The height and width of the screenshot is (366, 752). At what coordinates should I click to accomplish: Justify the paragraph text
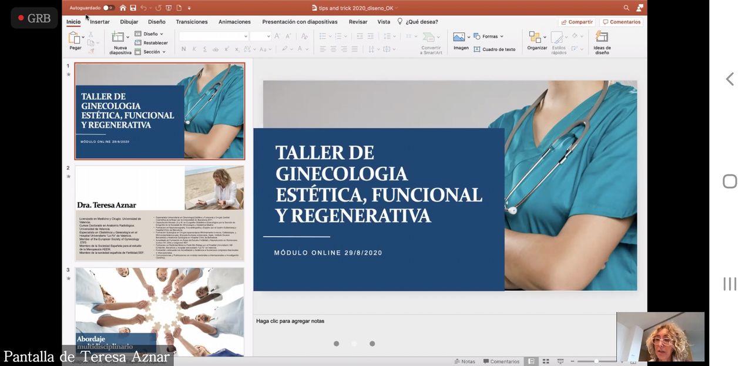pyautogui.click(x=354, y=49)
